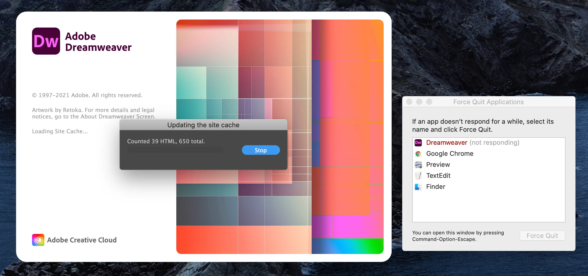Click the Force Quit window zoom button
The image size is (588, 276).
(429, 102)
